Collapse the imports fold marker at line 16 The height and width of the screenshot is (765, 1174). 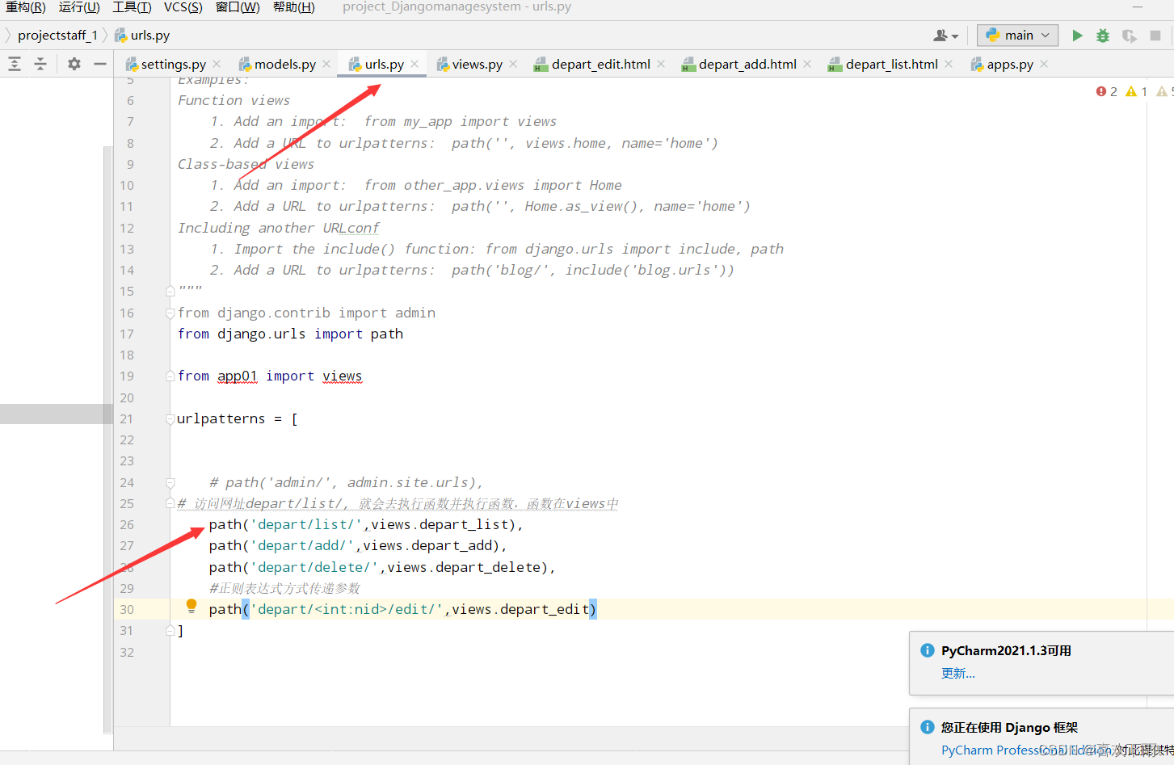pos(170,313)
